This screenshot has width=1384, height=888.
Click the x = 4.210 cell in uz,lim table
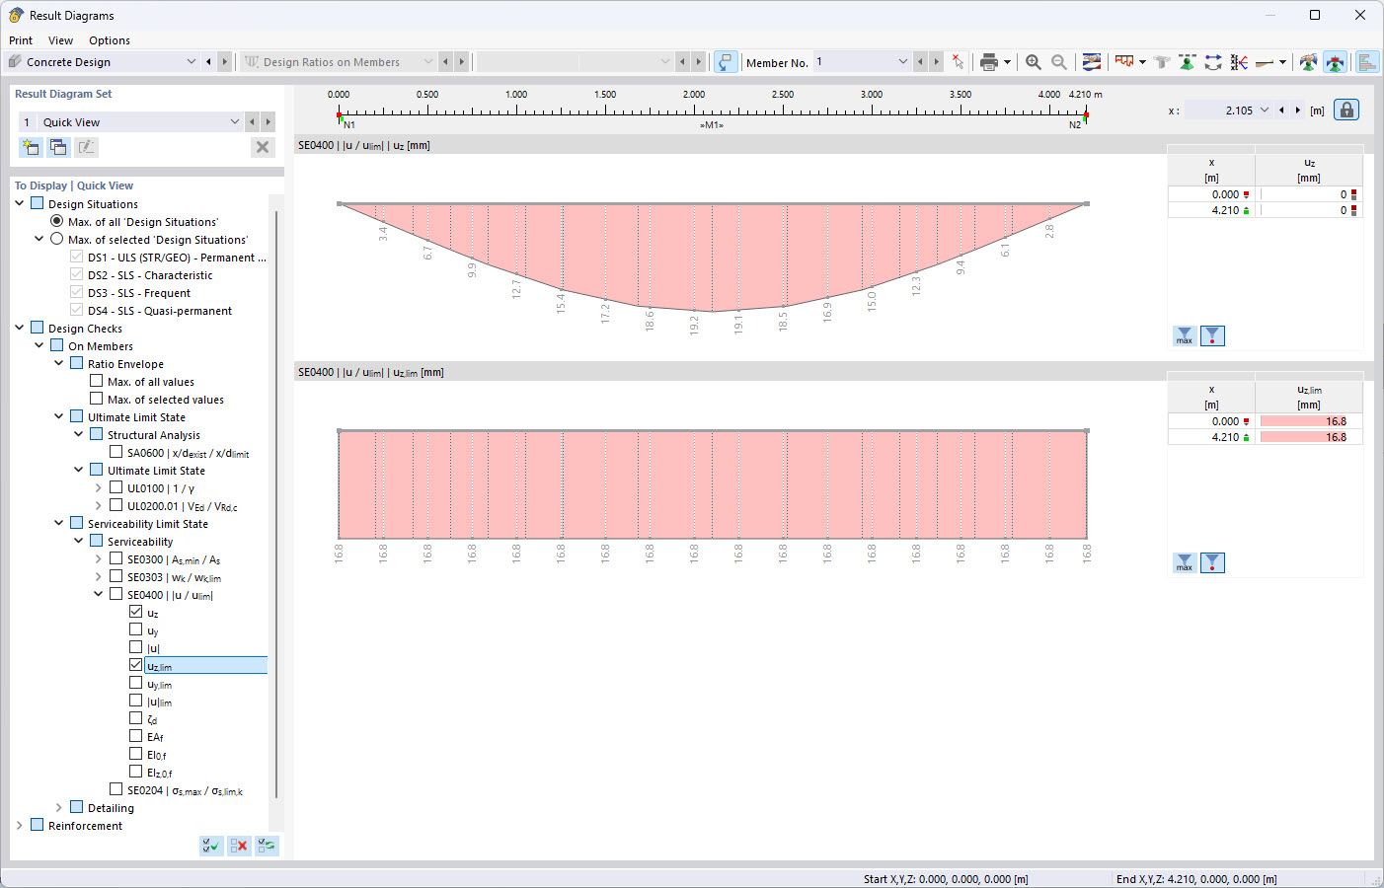pos(1211,437)
